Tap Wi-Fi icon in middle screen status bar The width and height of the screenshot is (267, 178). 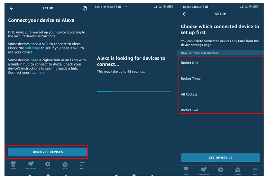tap(164, 7)
